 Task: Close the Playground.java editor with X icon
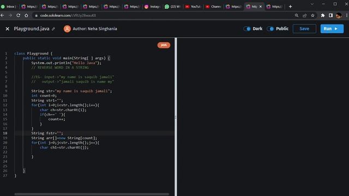pos(7,29)
